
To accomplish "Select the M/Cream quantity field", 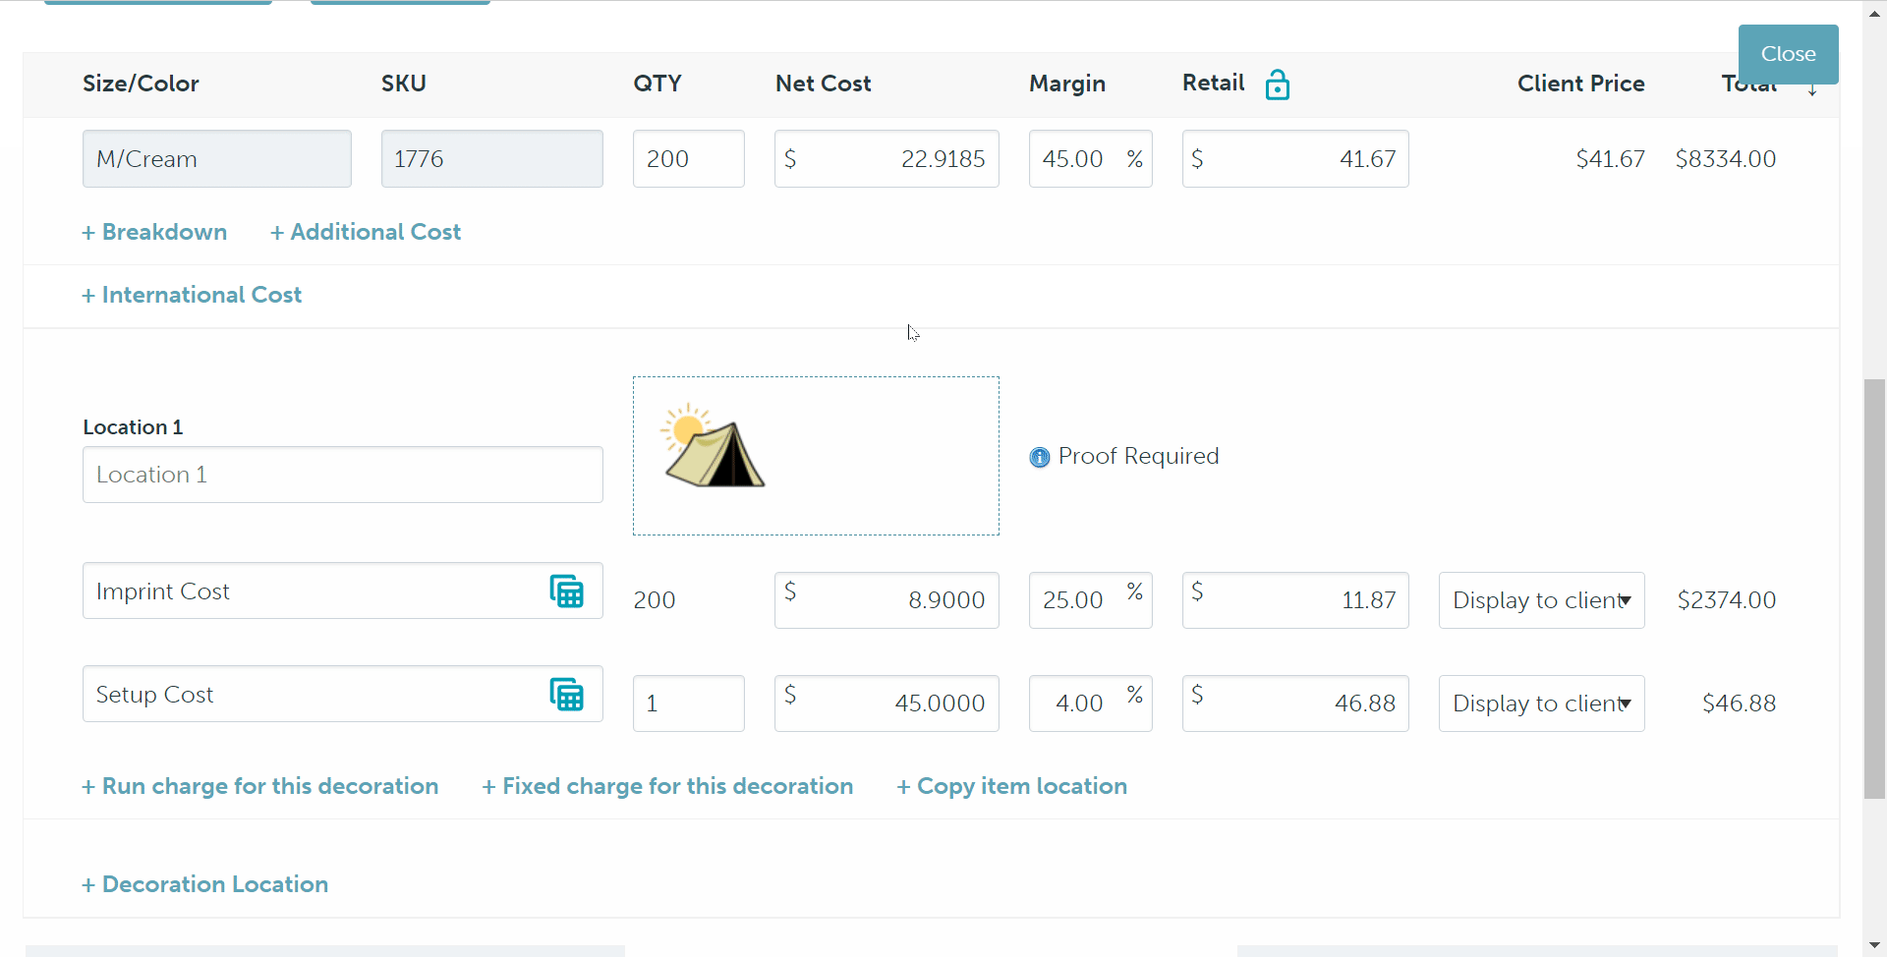I will [x=688, y=159].
